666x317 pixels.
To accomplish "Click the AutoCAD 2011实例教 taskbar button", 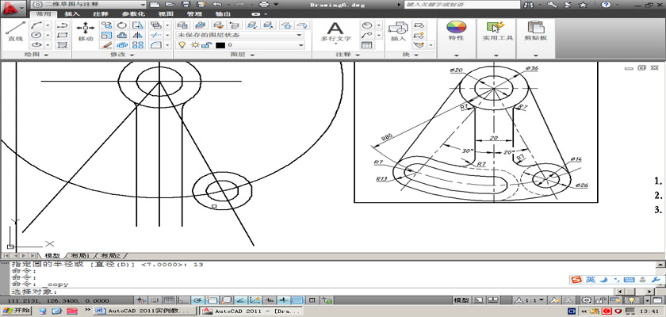I will tap(145, 311).
